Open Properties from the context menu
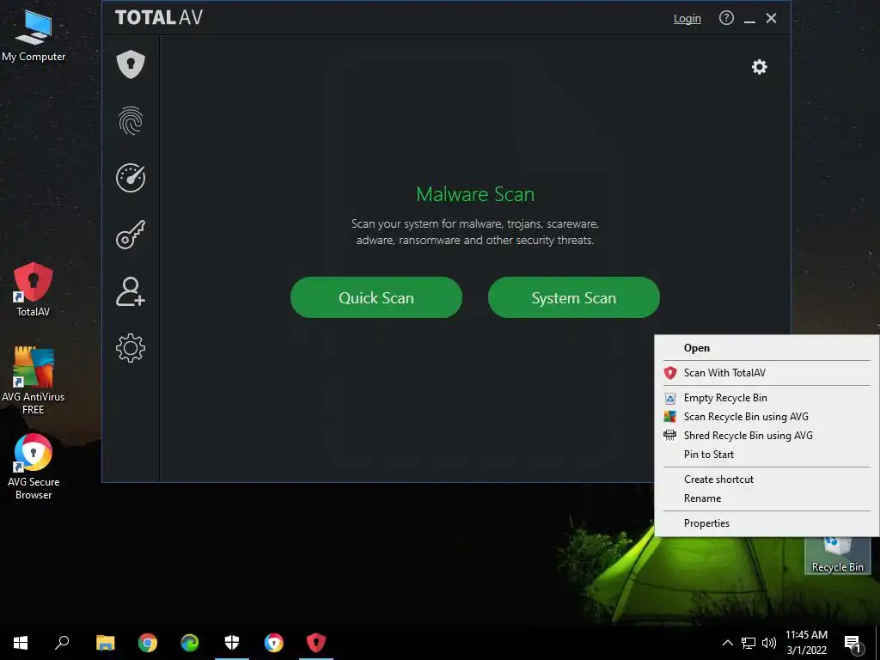The width and height of the screenshot is (880, 660). pos(767,523)
